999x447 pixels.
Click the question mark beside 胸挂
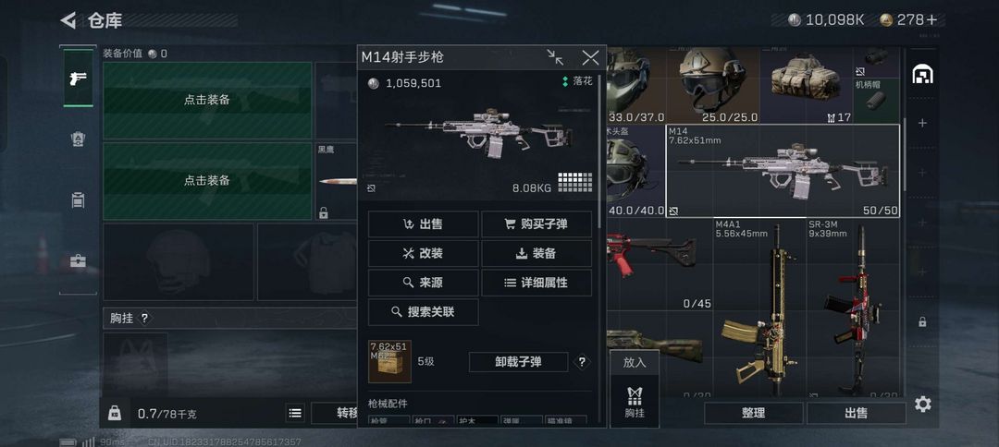click(x=144, y=318)
